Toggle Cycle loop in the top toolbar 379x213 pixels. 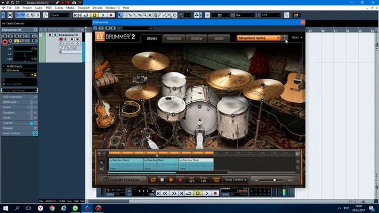[86, 15]
